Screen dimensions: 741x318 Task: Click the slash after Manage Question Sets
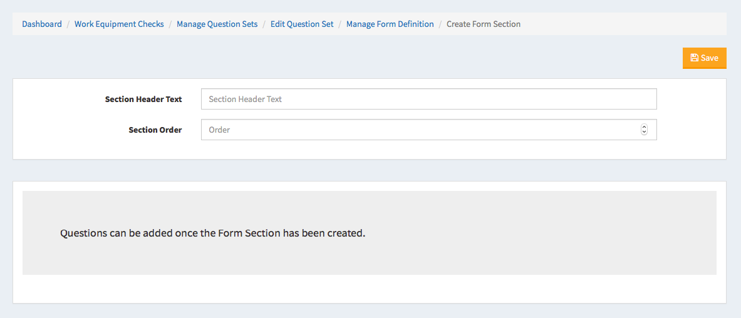[264, 24]
